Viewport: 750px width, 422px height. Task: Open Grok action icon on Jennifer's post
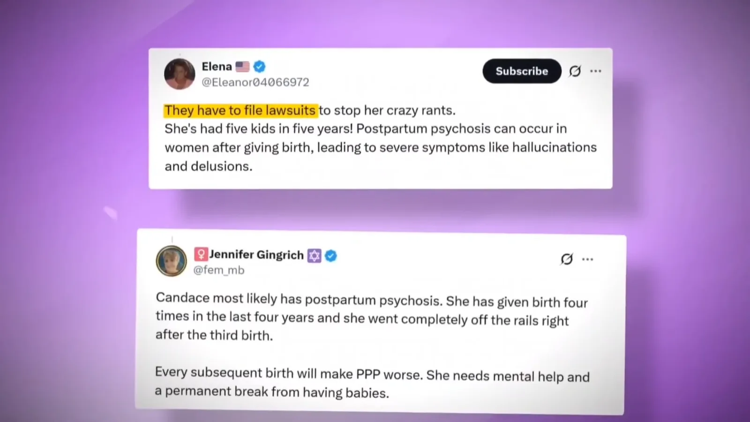(x=567, y=259)
